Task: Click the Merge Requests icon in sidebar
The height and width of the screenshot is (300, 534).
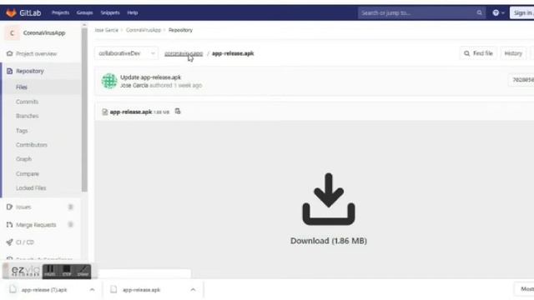Action: 9,225
